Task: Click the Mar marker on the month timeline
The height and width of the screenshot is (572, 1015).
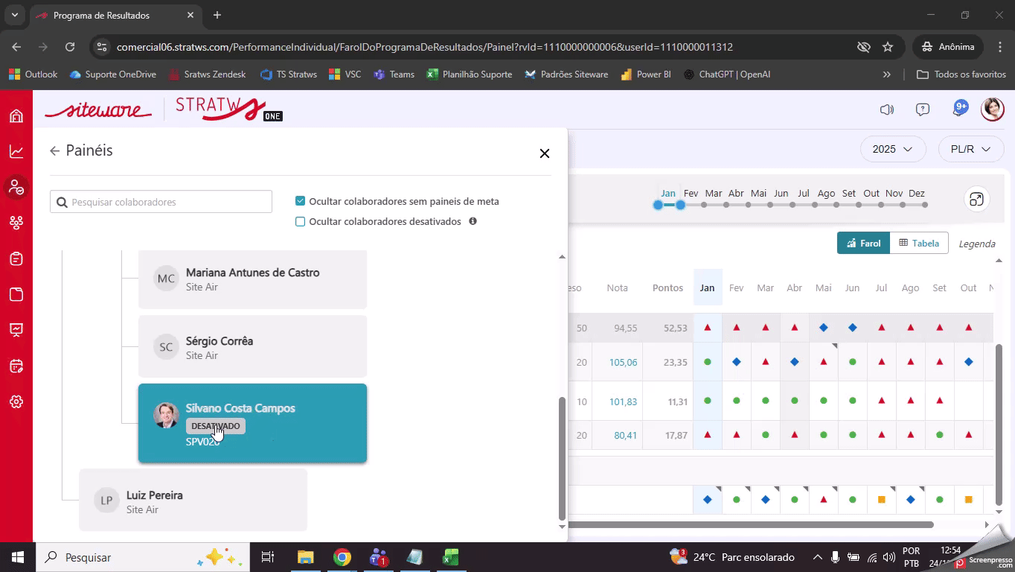Action: [x=703, y=205]
